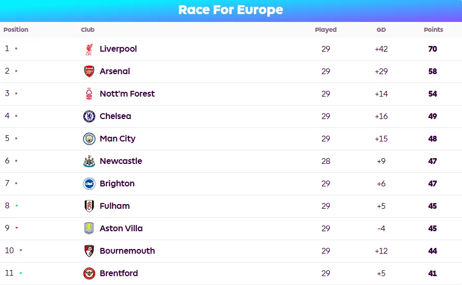Click the green up arrow beside position 8
This screenshot has height=285, width=462.
tap(17, 206)
